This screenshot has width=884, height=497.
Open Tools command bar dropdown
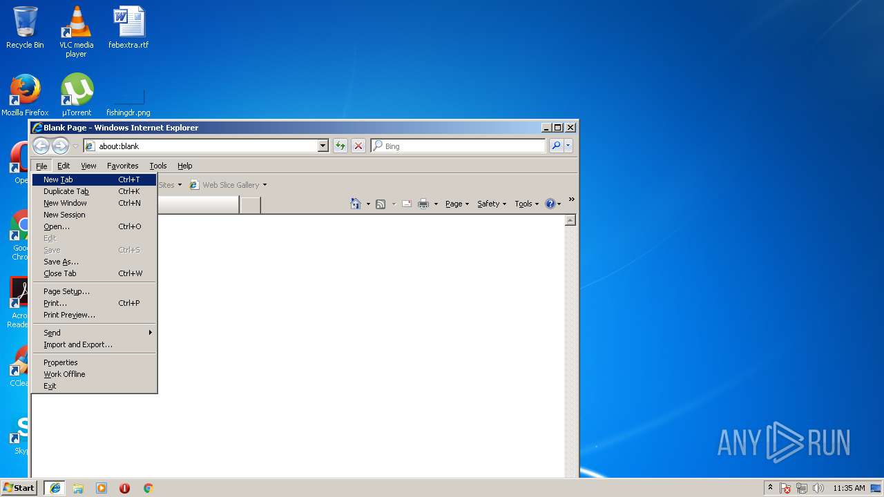click(x=526, y=204)
